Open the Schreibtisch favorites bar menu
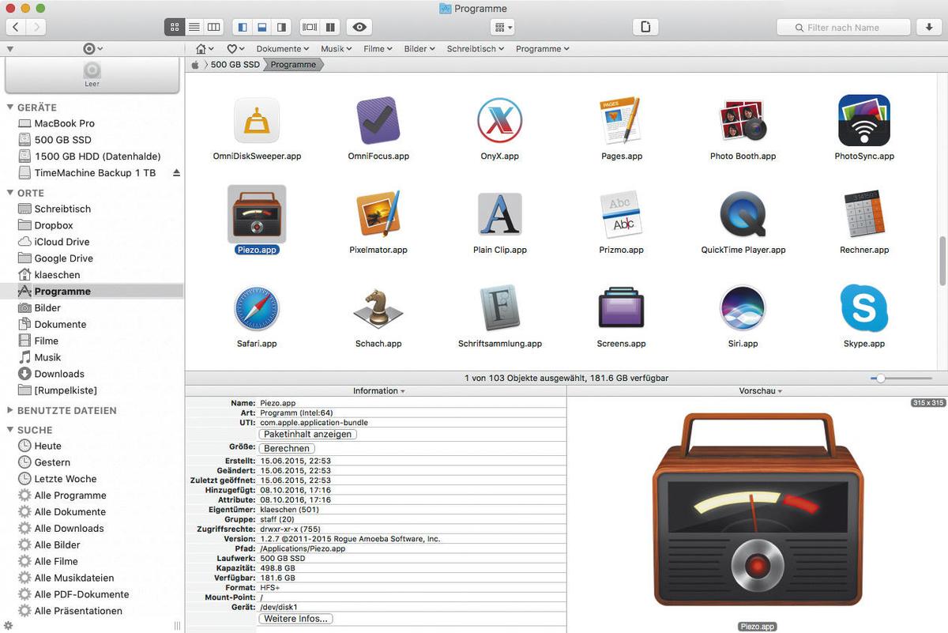The width and height of the screenshot is (948, 633). click(476, 49)
